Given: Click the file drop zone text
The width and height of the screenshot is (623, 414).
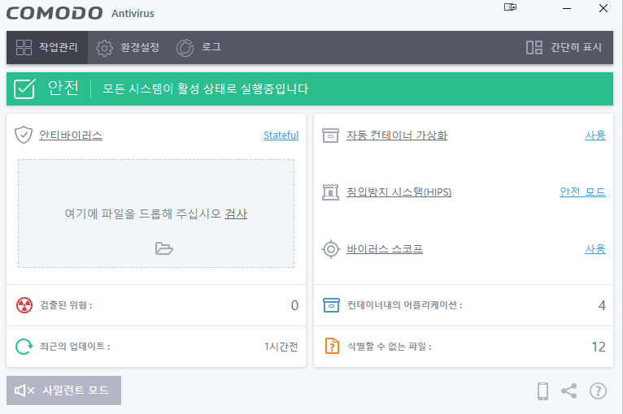Looking at the screenshot, I should pos(143,213).
